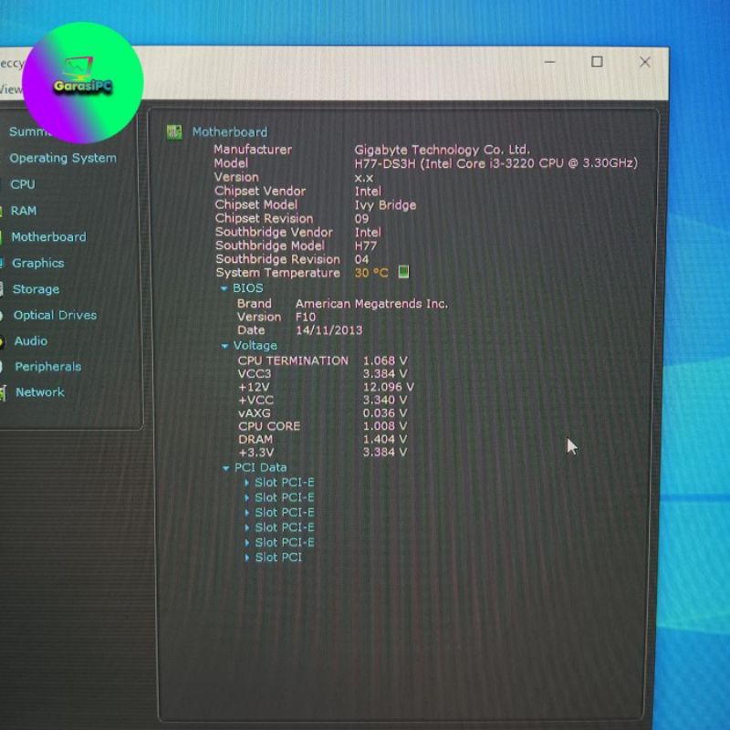
Task: Collapse the BIOS section
Action: click(224, 289)
